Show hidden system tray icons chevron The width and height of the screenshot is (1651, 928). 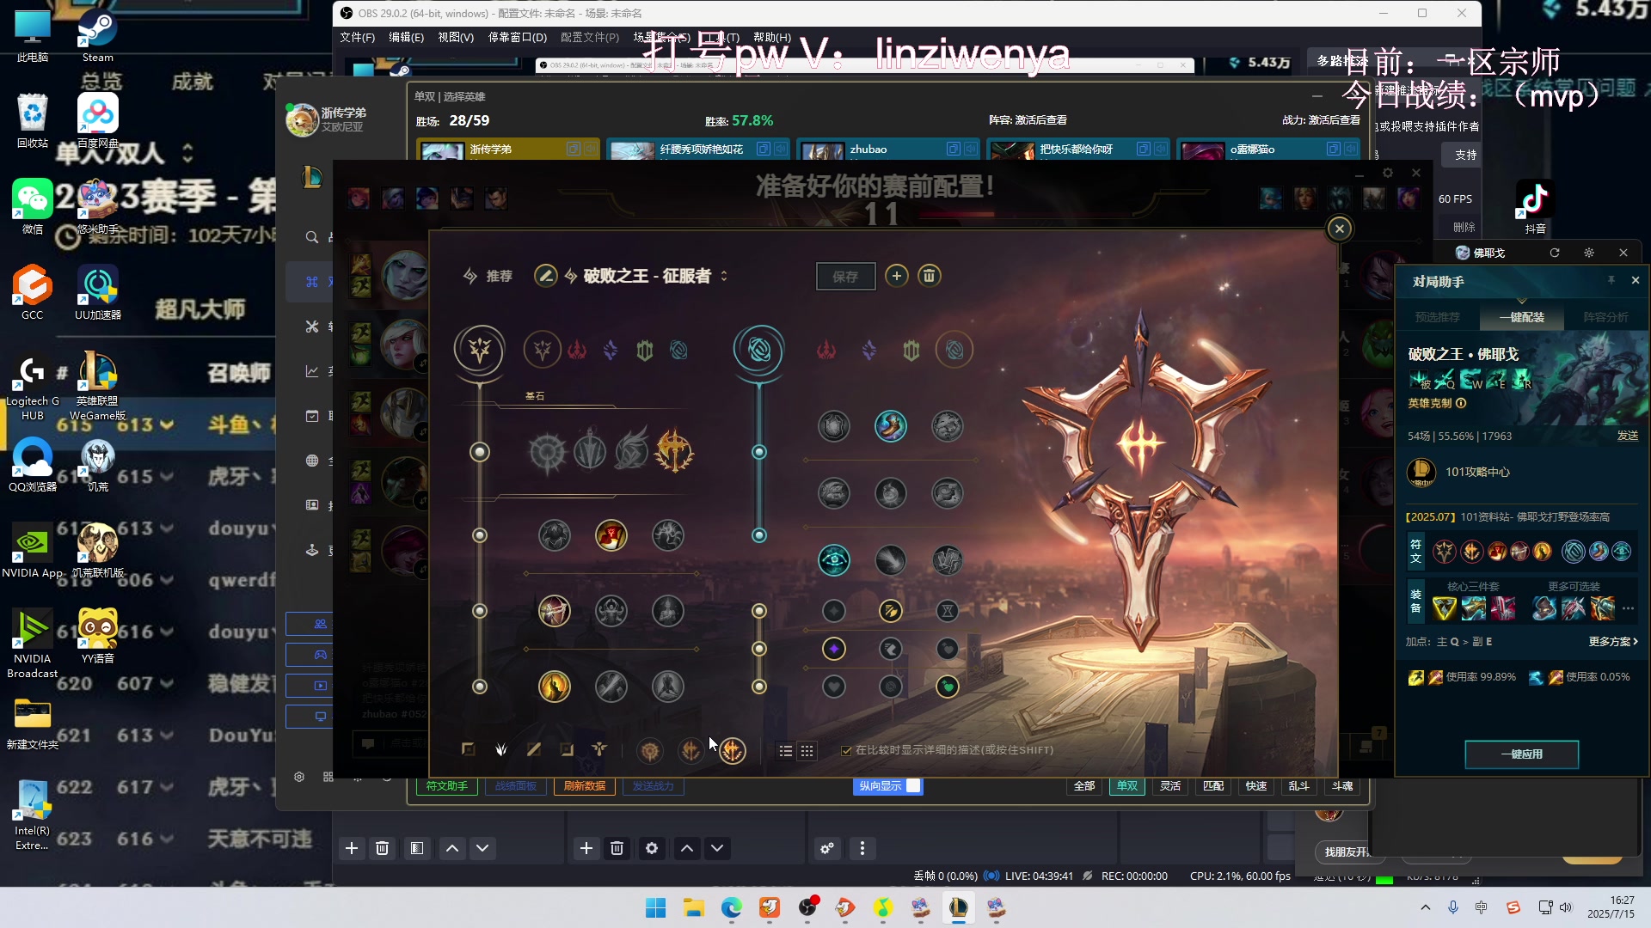point(1425,907)
